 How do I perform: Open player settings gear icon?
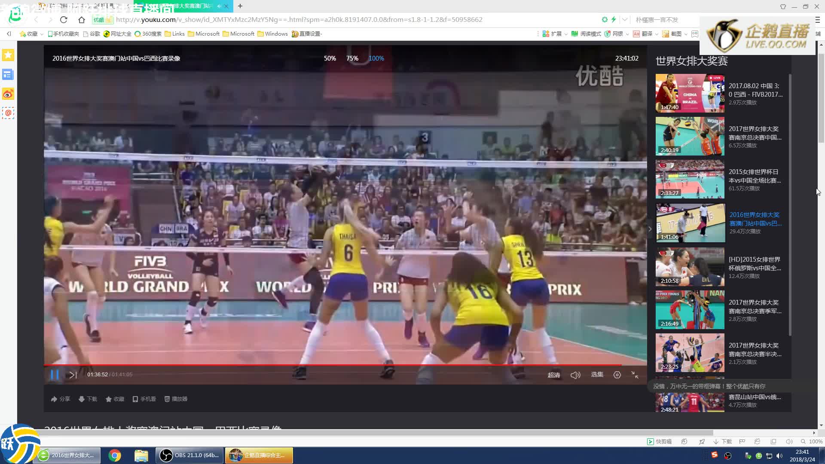click(x=617, y=375)
